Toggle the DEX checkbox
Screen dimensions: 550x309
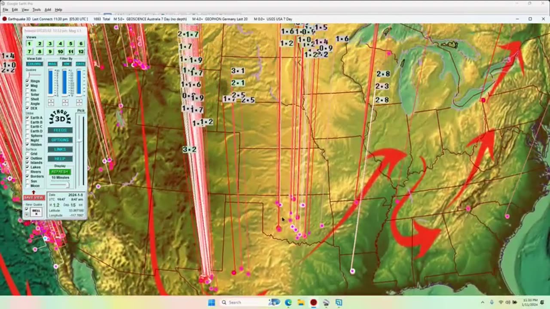[x=27, y=108]
